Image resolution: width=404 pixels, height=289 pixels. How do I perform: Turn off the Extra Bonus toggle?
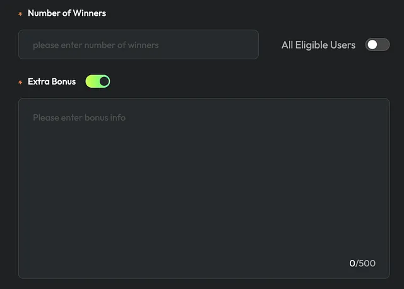click(x=98, y=81)
